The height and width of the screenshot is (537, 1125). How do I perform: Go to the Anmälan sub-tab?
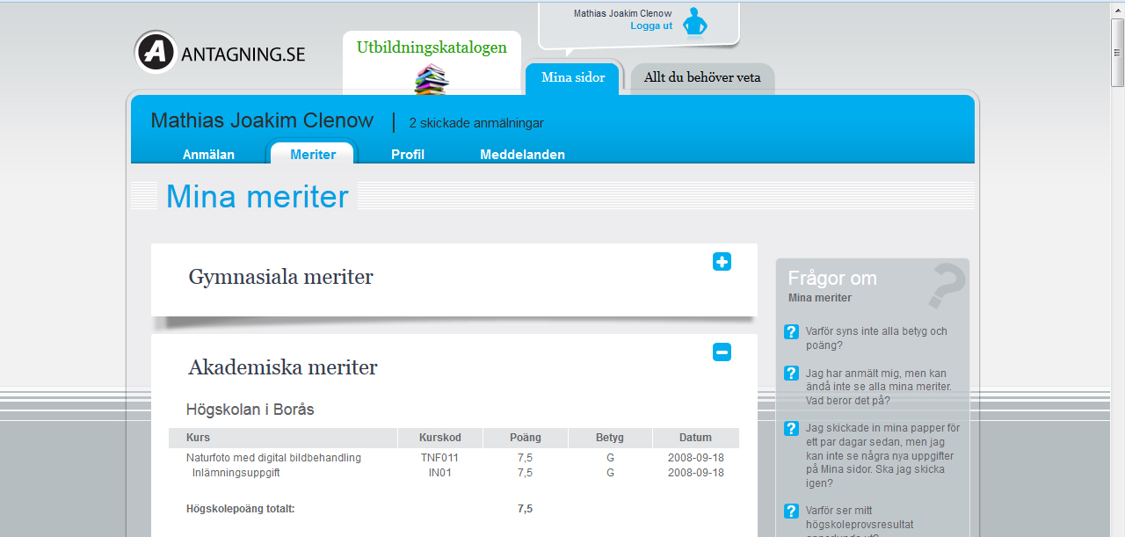click(x=208, y=155)
